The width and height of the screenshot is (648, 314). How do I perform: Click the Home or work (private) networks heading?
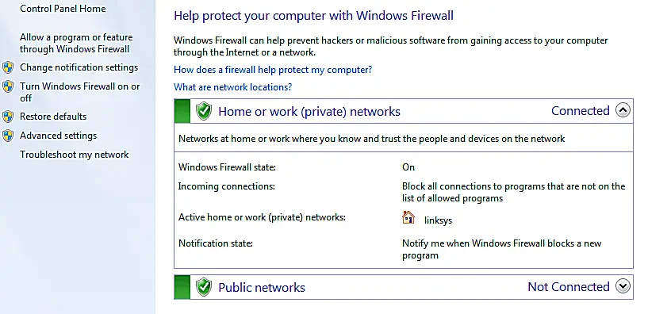(309, 112)
